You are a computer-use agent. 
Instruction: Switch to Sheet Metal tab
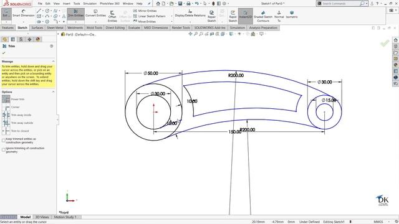click(x=55, y=27)
